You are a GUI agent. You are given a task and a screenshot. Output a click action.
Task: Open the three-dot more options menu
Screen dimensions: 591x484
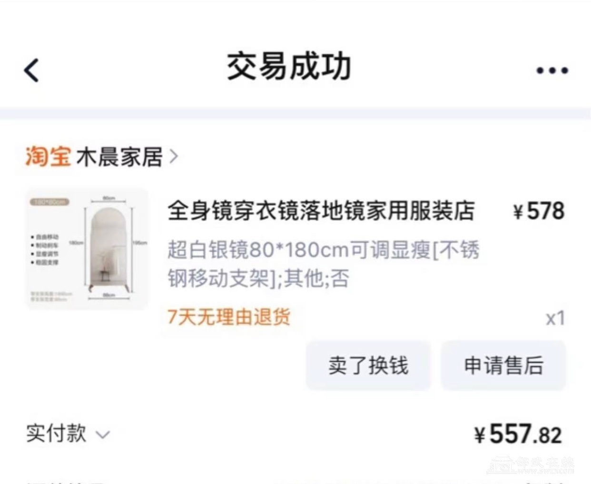click(x=552, y=71)
